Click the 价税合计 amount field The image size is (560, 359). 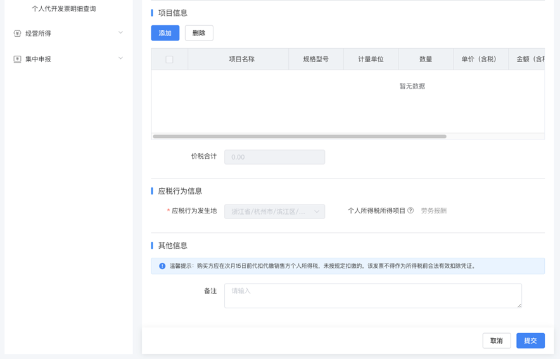(274, 157)
